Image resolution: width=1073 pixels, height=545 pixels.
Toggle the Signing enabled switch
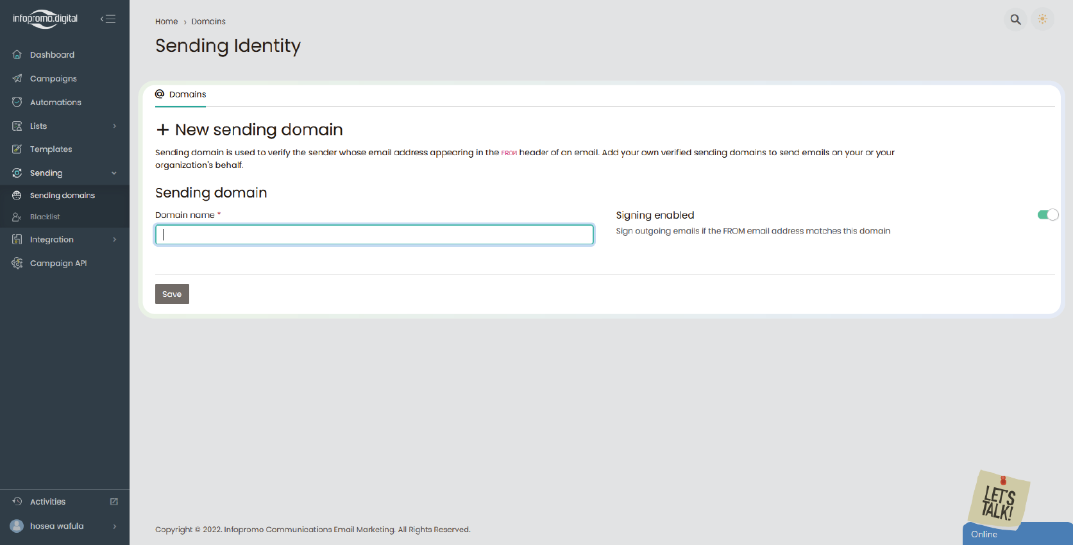click(1048, 215)
